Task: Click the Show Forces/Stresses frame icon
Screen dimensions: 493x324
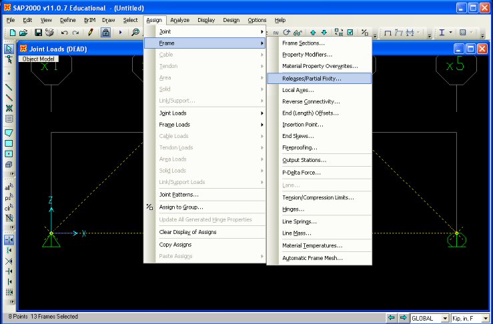Action: [410, 33]
